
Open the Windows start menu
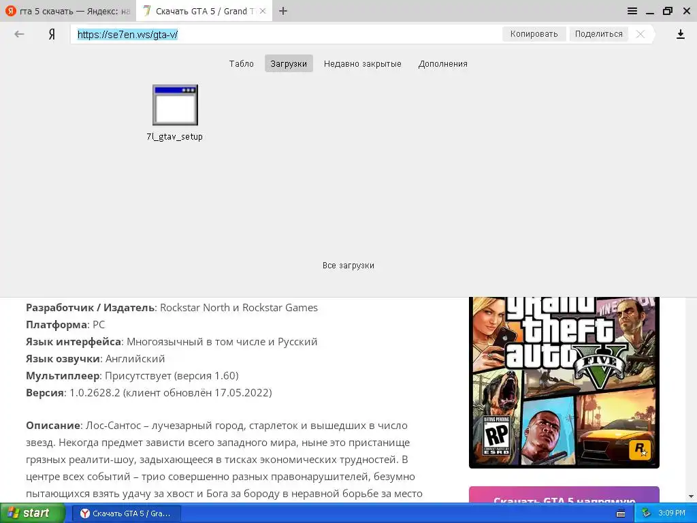point(32,513)
